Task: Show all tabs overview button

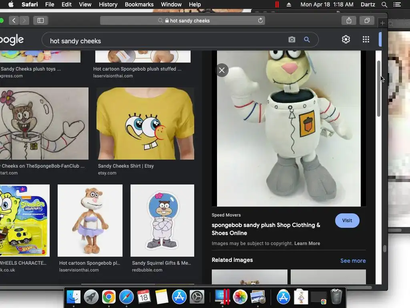Action: pos(367,20)
